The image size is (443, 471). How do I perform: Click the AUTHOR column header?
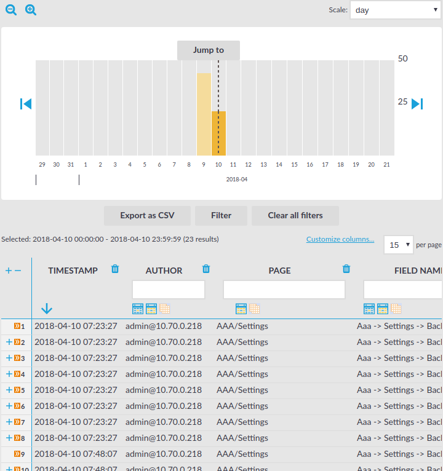[x=164, y=271]
